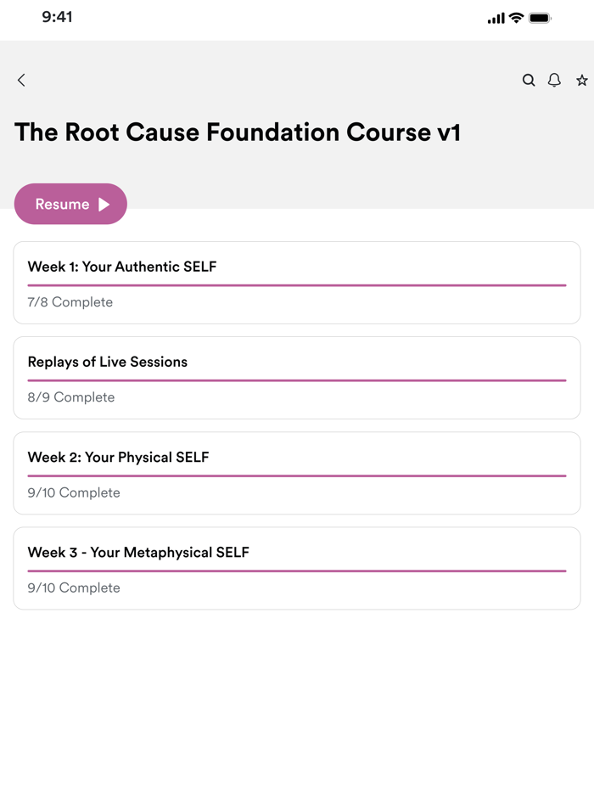Open the Replays of Live Sessions section
This screenshot has height=793, width=594.
pos(297,378)
